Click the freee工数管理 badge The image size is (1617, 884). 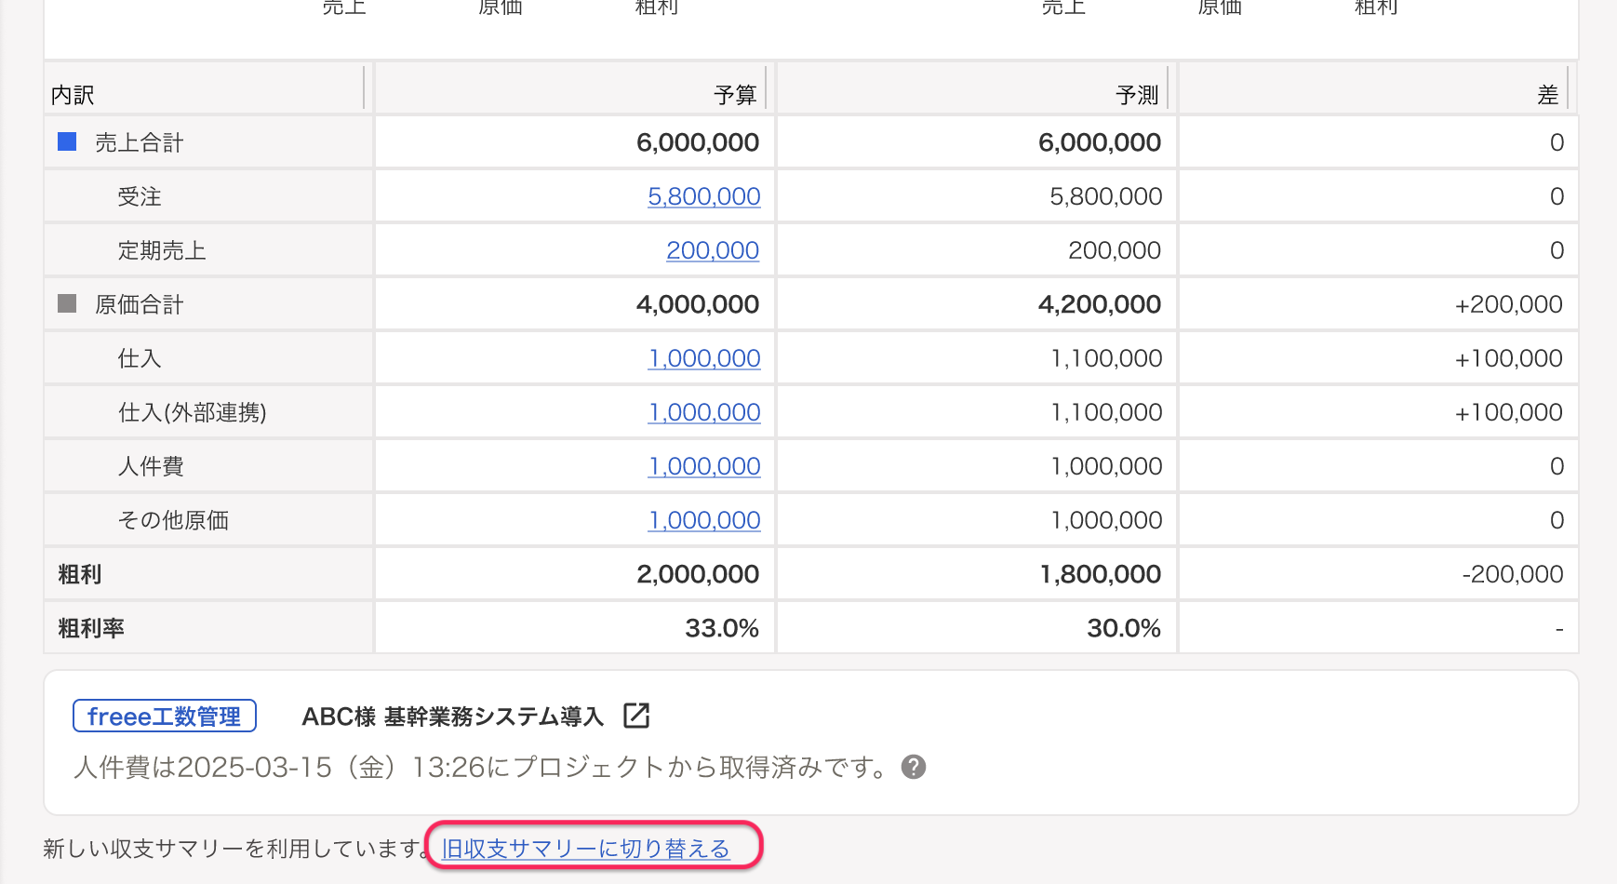(x=165, y=717)
